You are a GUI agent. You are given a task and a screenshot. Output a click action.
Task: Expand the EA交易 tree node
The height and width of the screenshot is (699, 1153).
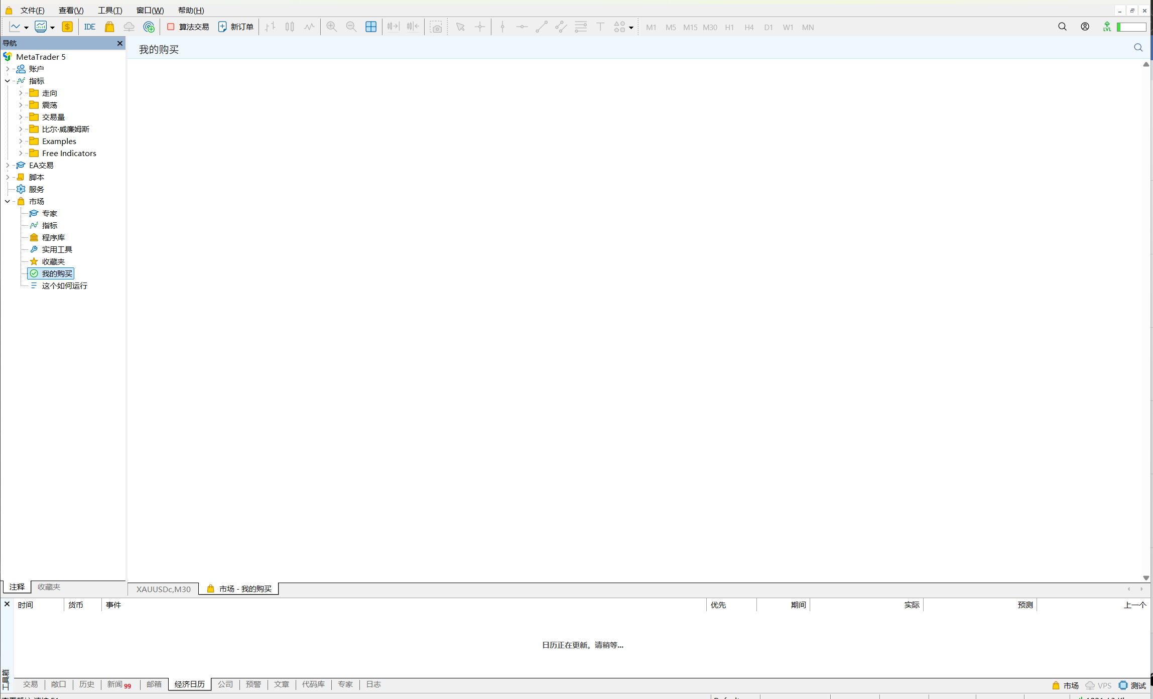coord(8,165)
